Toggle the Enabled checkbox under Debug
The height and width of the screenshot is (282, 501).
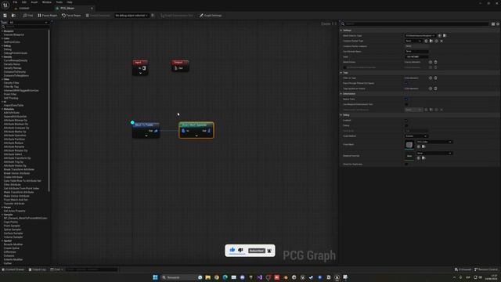tap(406, 120)
